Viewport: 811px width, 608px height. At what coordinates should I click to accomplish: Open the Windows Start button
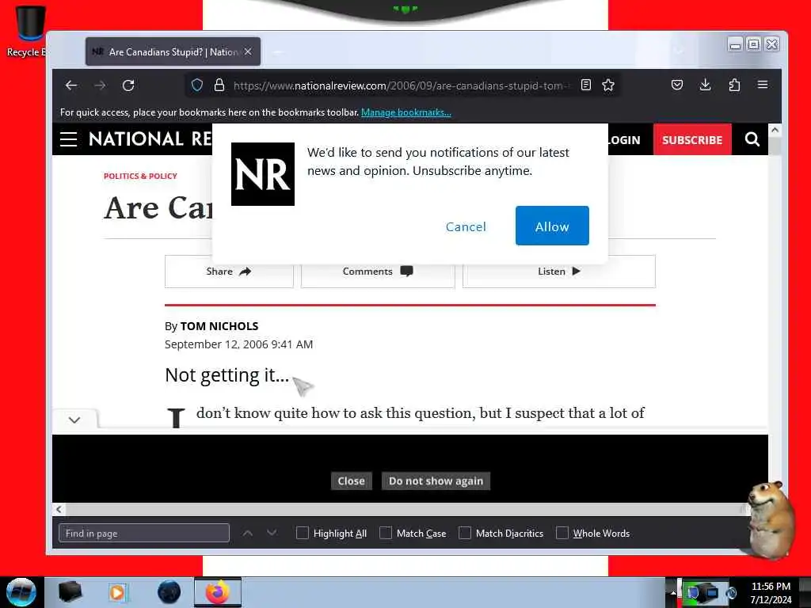[21, 592]
